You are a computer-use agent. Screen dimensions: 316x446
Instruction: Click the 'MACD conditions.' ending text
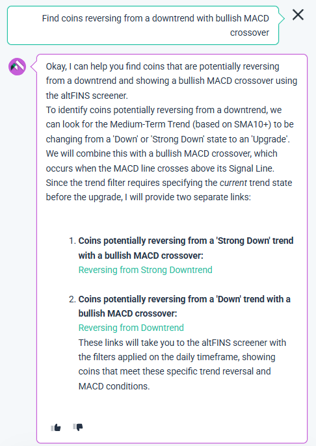pos(114,386)
